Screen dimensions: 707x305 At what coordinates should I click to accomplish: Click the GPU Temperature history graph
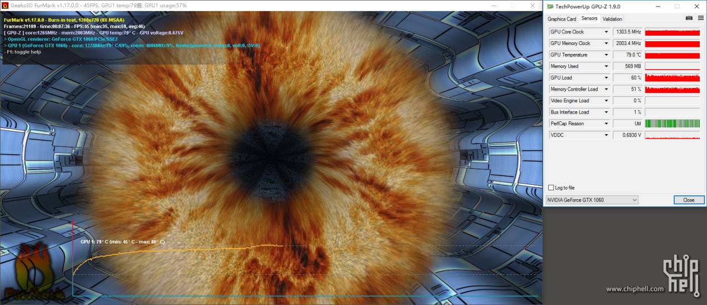point(672,55)
